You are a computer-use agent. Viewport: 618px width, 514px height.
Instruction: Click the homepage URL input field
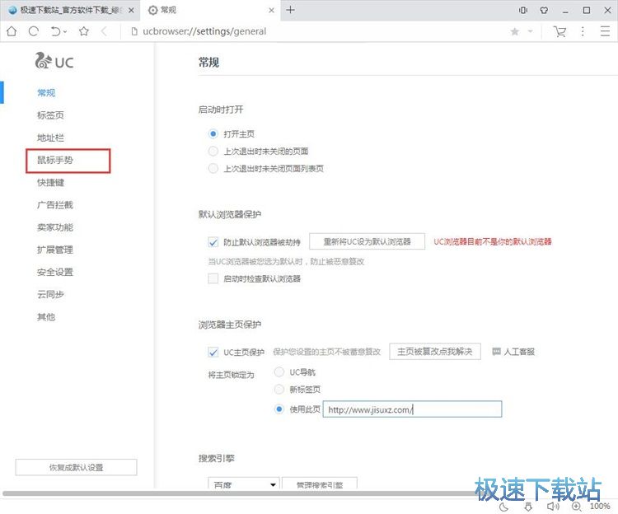[412, 409]
